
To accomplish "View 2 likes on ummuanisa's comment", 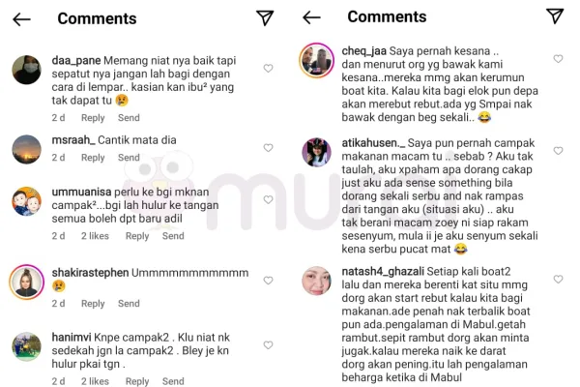I will (95, 236).
